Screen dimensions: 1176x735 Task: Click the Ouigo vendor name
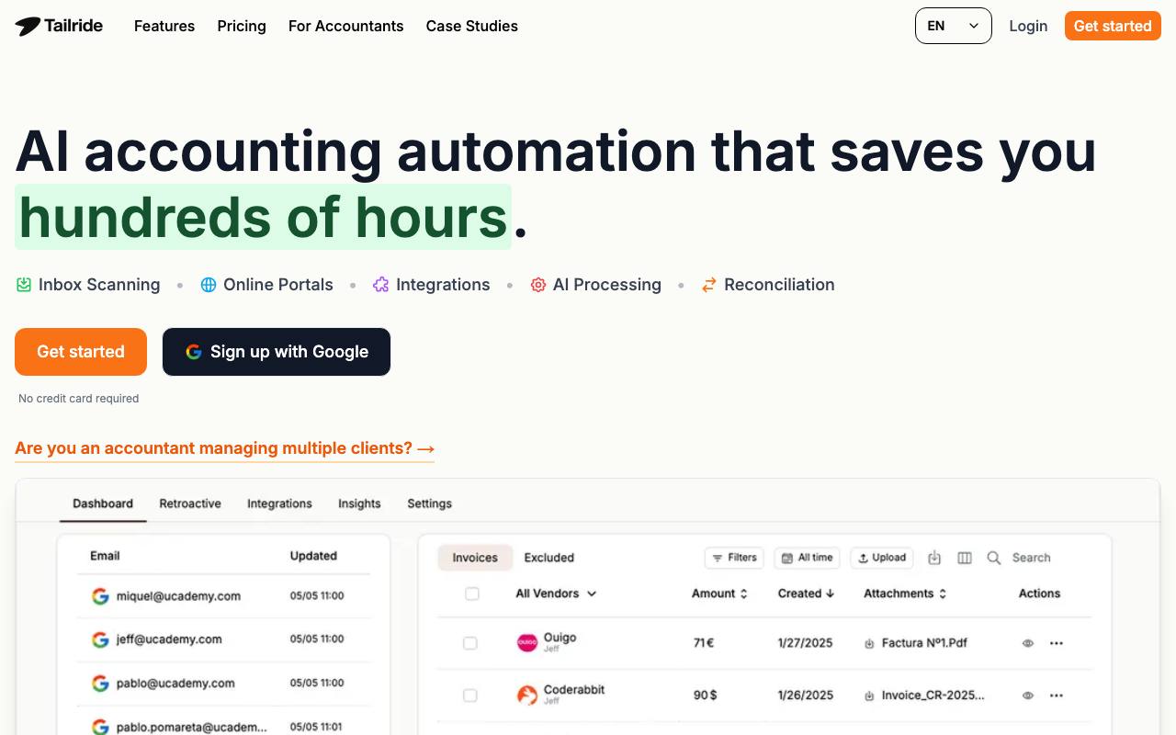560,638
